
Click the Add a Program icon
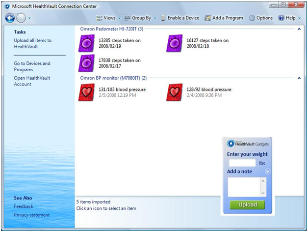point(207,18)
